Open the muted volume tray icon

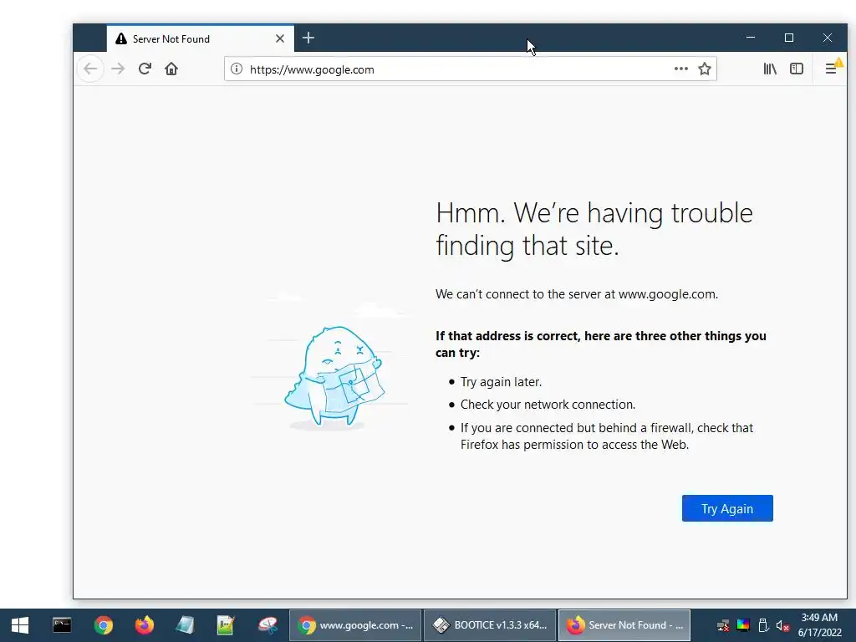click(782, 625)
